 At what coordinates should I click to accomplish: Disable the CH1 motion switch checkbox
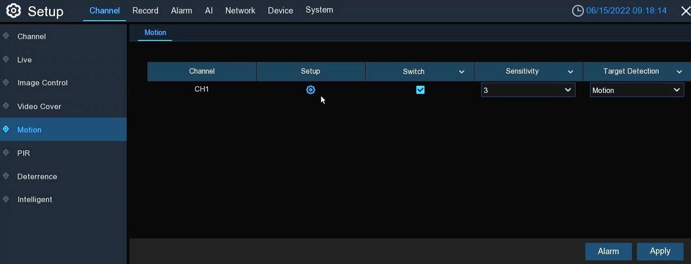[x=420, y=90]
